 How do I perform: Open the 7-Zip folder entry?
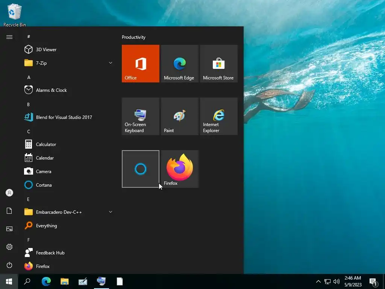pos(68,63)
